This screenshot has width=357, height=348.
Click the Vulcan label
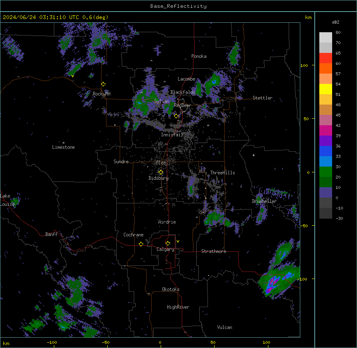coord(224,327)
